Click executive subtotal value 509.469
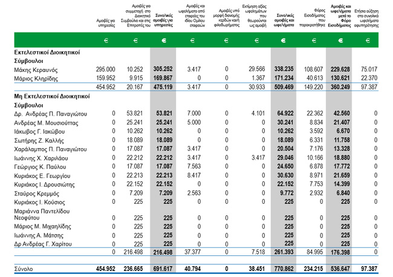The width and height of the screenshot is (393, 277). click(284, 87)
